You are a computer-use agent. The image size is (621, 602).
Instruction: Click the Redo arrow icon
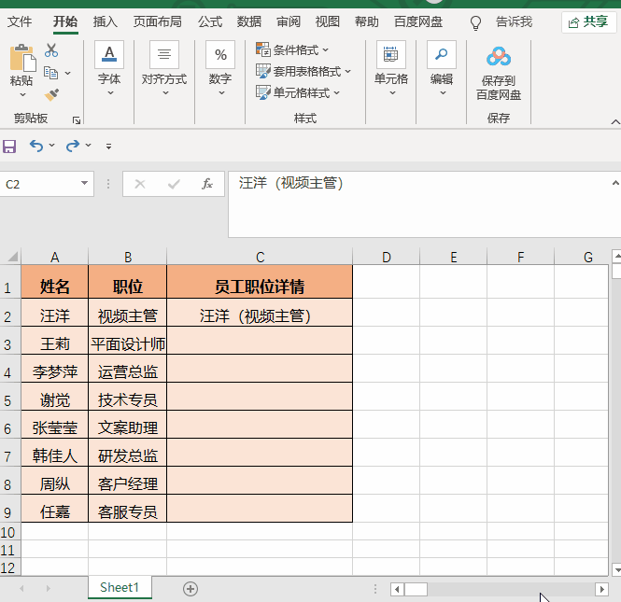tap(73, 146)
